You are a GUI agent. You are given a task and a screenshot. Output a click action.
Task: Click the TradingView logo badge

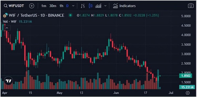(8, 81)
